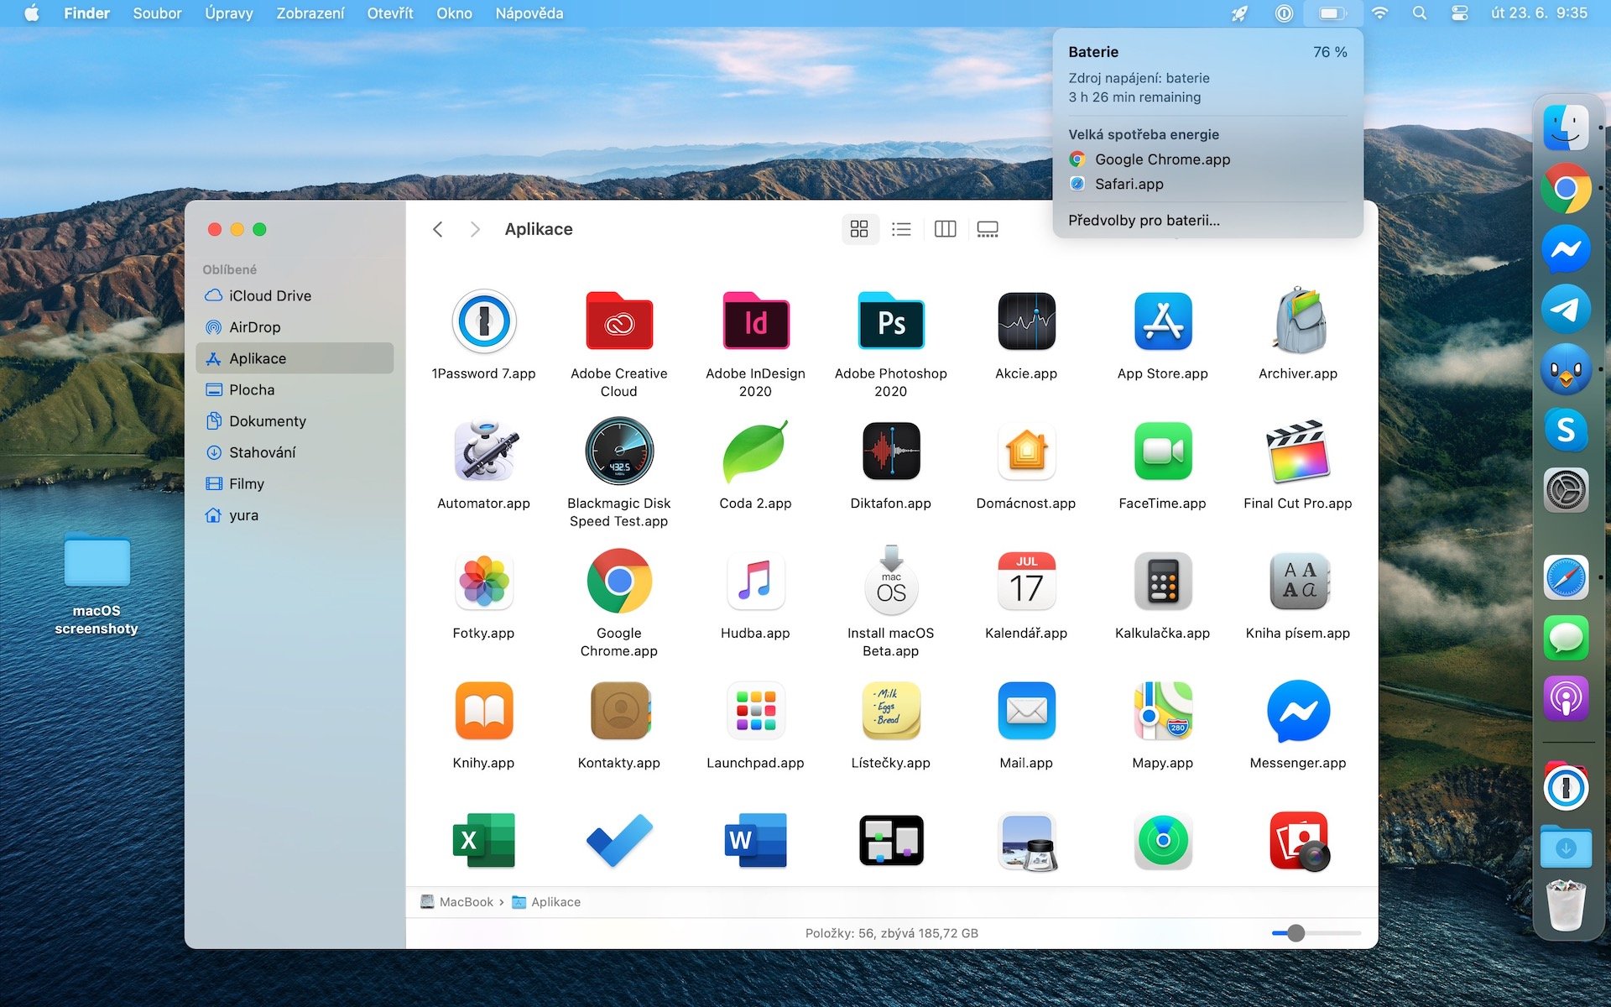
Task: Open 1Password 7.app icon in Finder
Action: point(483,321)
